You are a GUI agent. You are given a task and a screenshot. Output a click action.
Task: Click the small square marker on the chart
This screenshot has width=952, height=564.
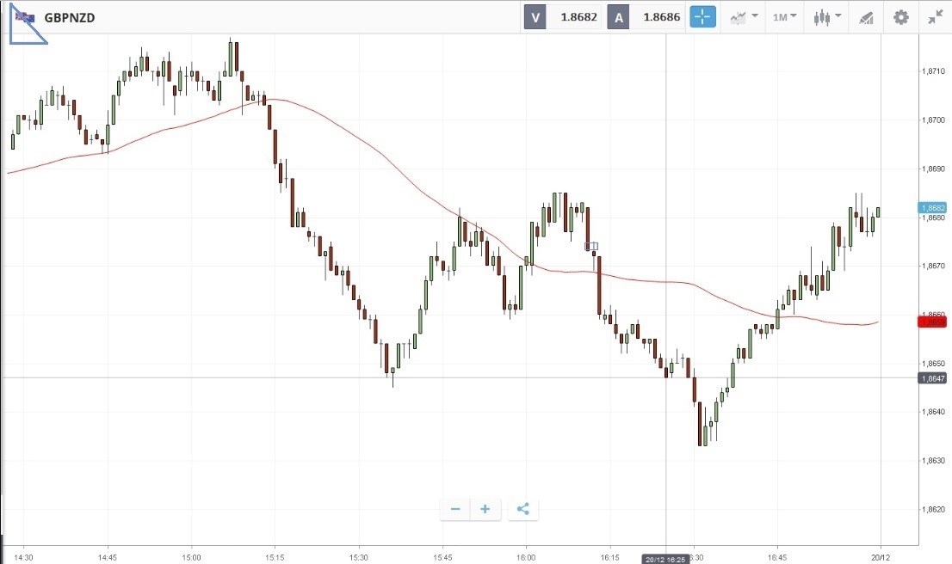coord(591,247)
